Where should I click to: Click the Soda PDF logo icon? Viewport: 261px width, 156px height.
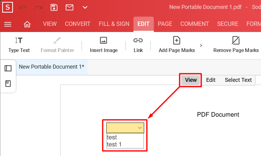7,7
